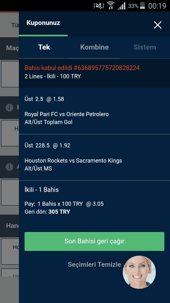Tap the vibrate mode status icon
170x303 pixels.
coord(98,6)
